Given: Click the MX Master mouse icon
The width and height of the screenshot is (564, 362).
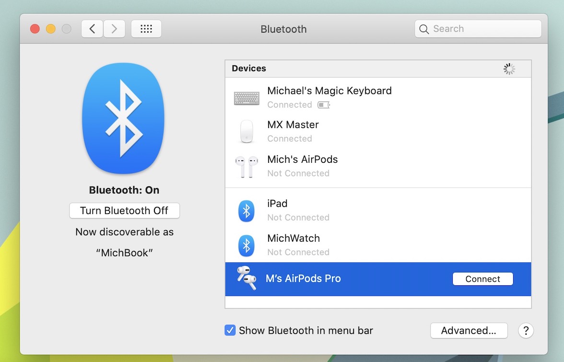Looking at the screenshot, I should coord(247,132).
